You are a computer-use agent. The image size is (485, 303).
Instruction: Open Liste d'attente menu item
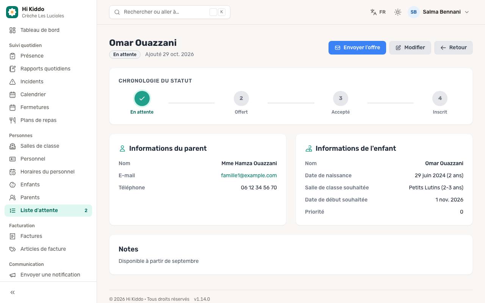(48, 211)
